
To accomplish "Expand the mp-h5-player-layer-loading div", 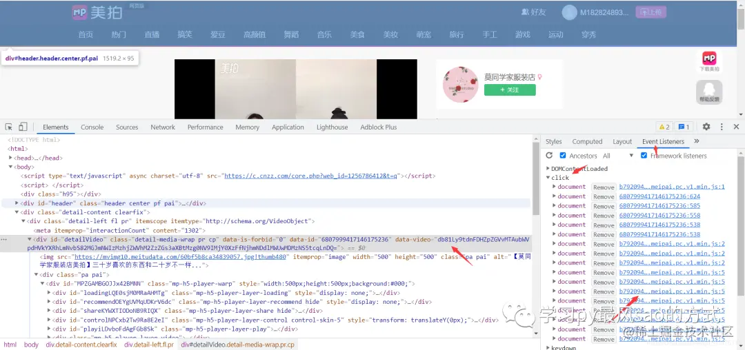I will (x=50, y=293).
